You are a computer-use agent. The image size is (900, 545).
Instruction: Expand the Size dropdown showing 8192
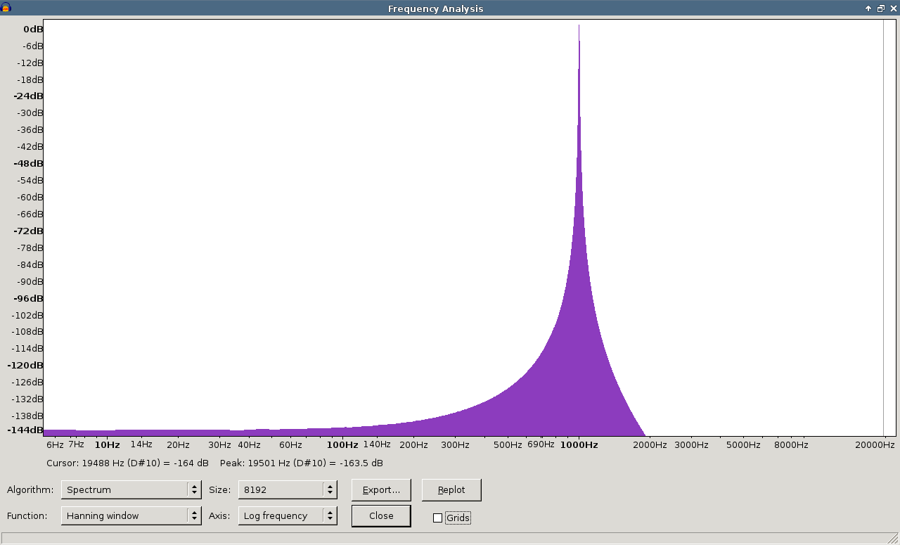tap(287, 489)
